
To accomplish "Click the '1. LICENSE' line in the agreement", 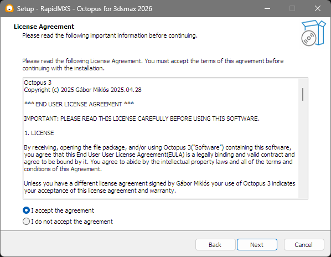I will (39, 133).
